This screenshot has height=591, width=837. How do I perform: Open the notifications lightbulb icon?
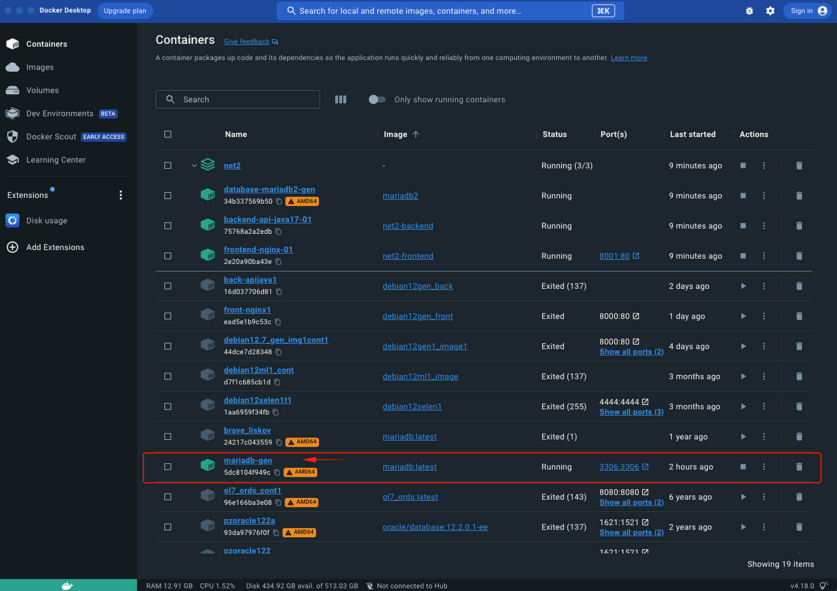click(x=824, y=586)
